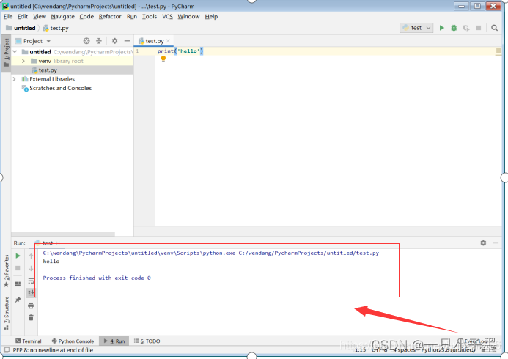
Task: Click the inspection indicator at the editor's top right
Action: (x=498, y=51)
